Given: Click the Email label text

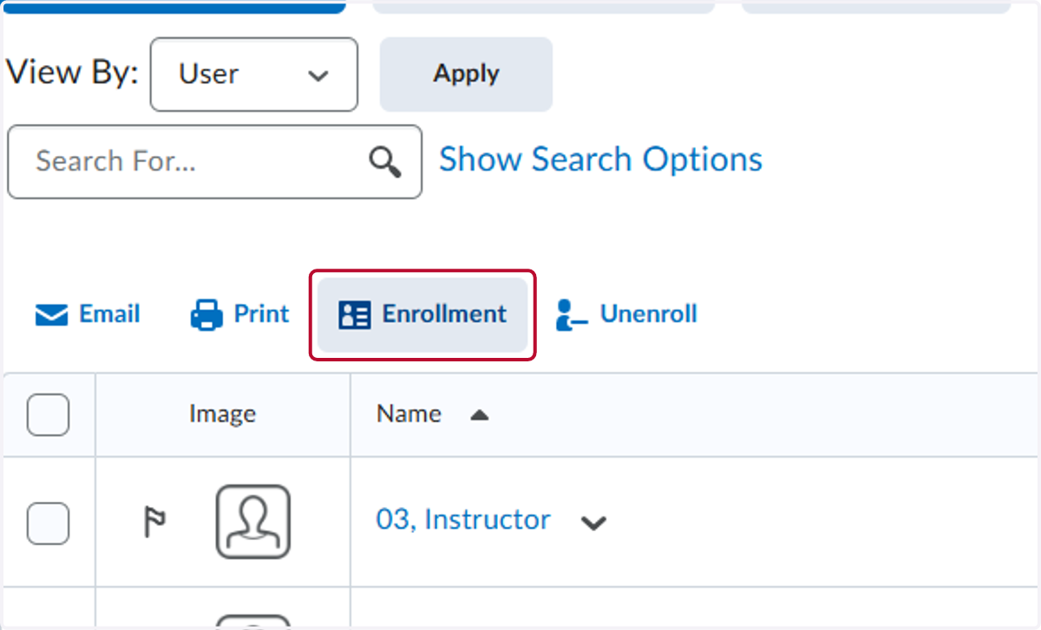Looking at the screenshot, I should click(109, 314).
